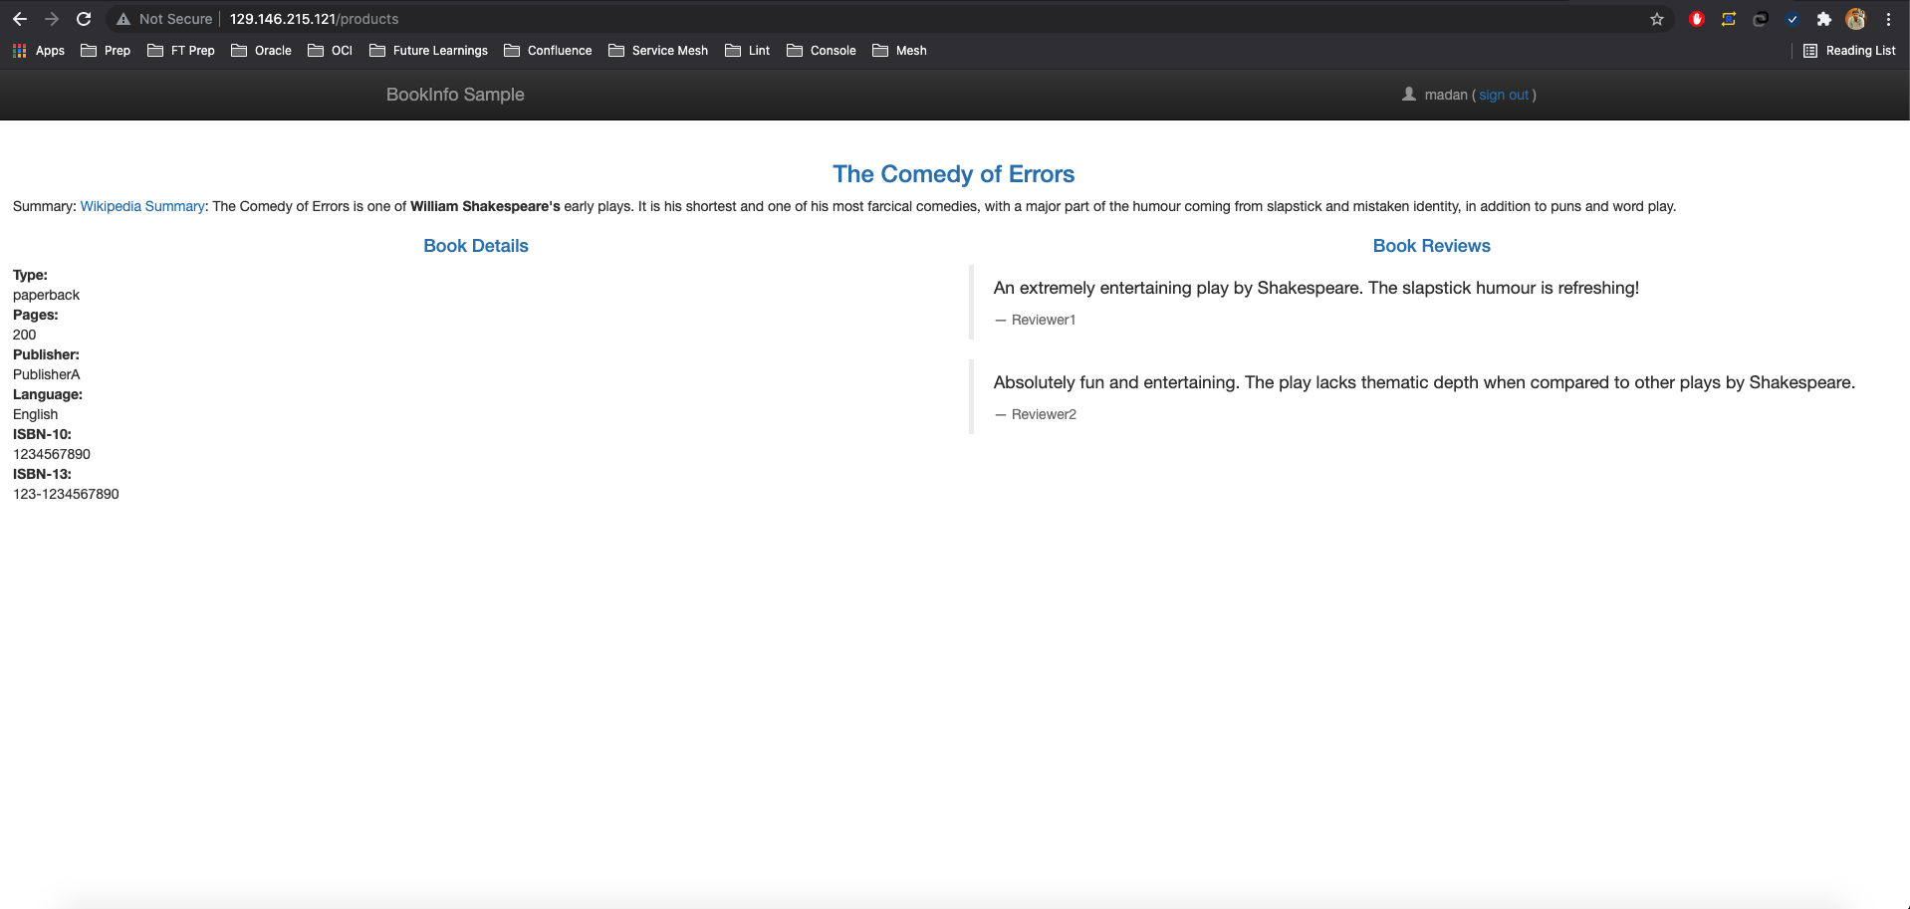This screenshot has height=909, width=1910.
Task: Click the blue R extension icon
Action: [x=1729, y=19]
